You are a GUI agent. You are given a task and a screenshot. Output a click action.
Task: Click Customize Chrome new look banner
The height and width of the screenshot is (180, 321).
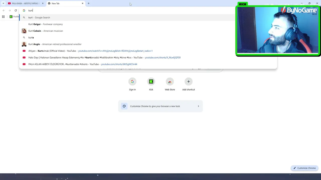[x=160, y=106]
